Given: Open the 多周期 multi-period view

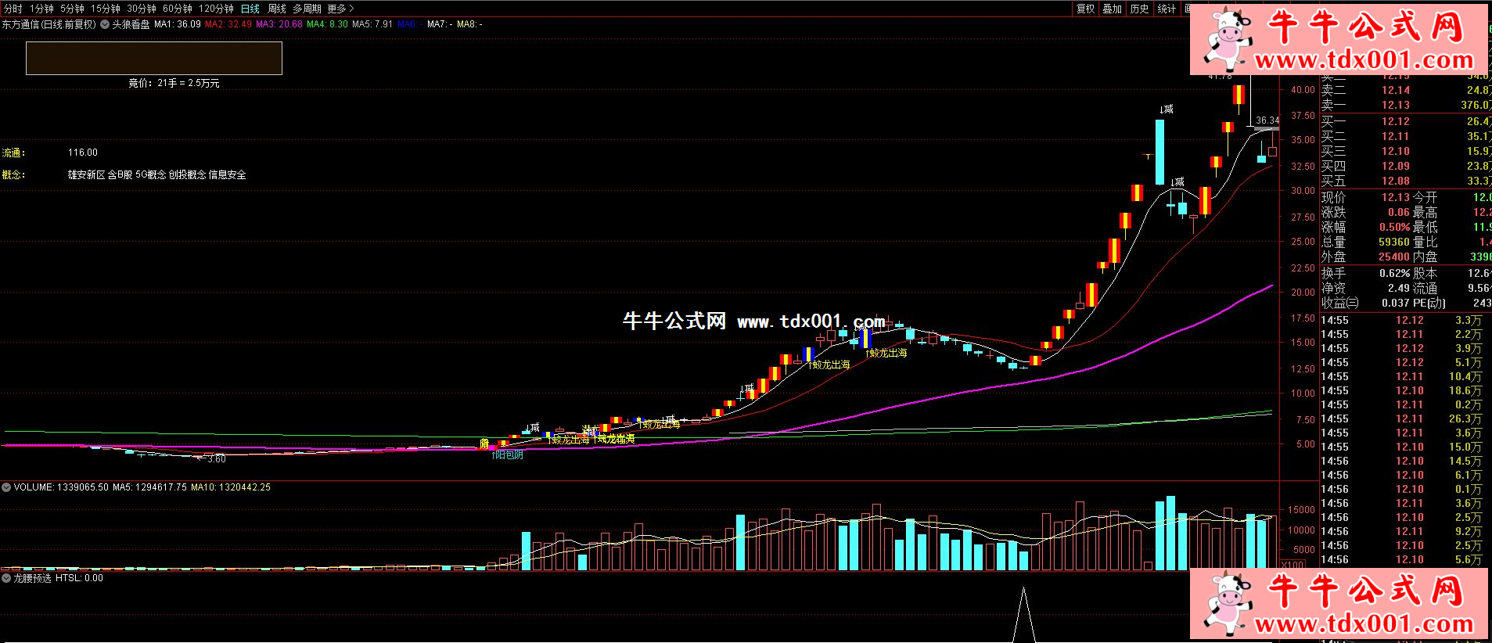Looking at the screenshot, I should 307,9.
